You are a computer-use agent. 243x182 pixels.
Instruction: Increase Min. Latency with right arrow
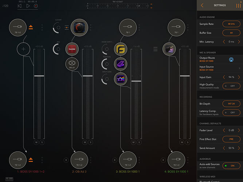coord(239,41)
